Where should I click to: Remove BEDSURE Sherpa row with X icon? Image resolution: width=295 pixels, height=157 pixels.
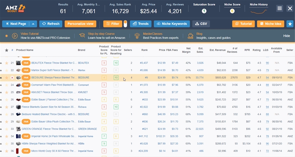(x=12, y=78)
